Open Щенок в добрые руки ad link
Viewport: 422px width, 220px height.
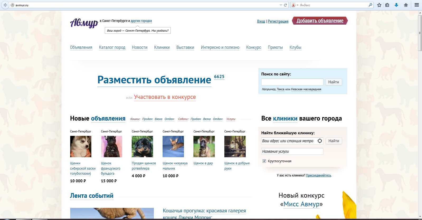(x=237, y=166)
